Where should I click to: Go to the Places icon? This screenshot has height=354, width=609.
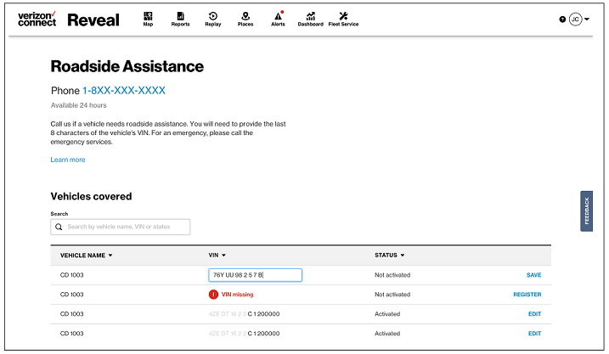point(245,18)
